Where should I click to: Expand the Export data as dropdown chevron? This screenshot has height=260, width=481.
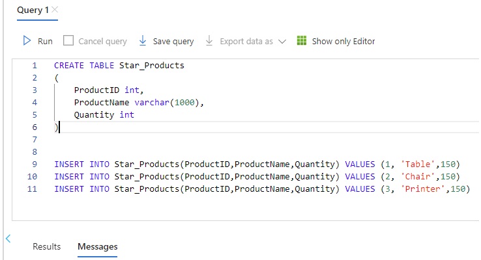tap(282, 42)
